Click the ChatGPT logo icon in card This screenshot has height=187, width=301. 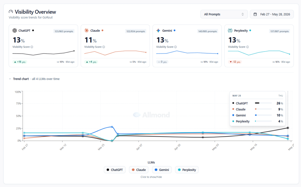15,31
